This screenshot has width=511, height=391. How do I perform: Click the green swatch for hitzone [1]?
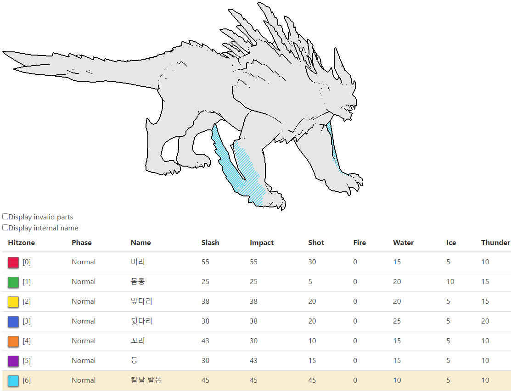click(x=13, y=282)
